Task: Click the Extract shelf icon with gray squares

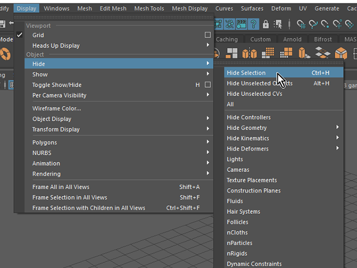Action: [231, 53]
